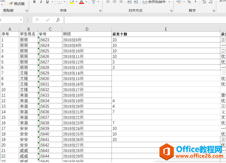Image resolution: width=226 pixels, height=163 pixels.
Task: Click inside the formula bar
Action: click(x=145, y=20)
